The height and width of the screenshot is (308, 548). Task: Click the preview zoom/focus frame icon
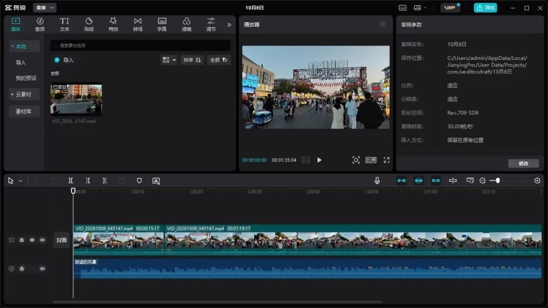coord(356,160)
